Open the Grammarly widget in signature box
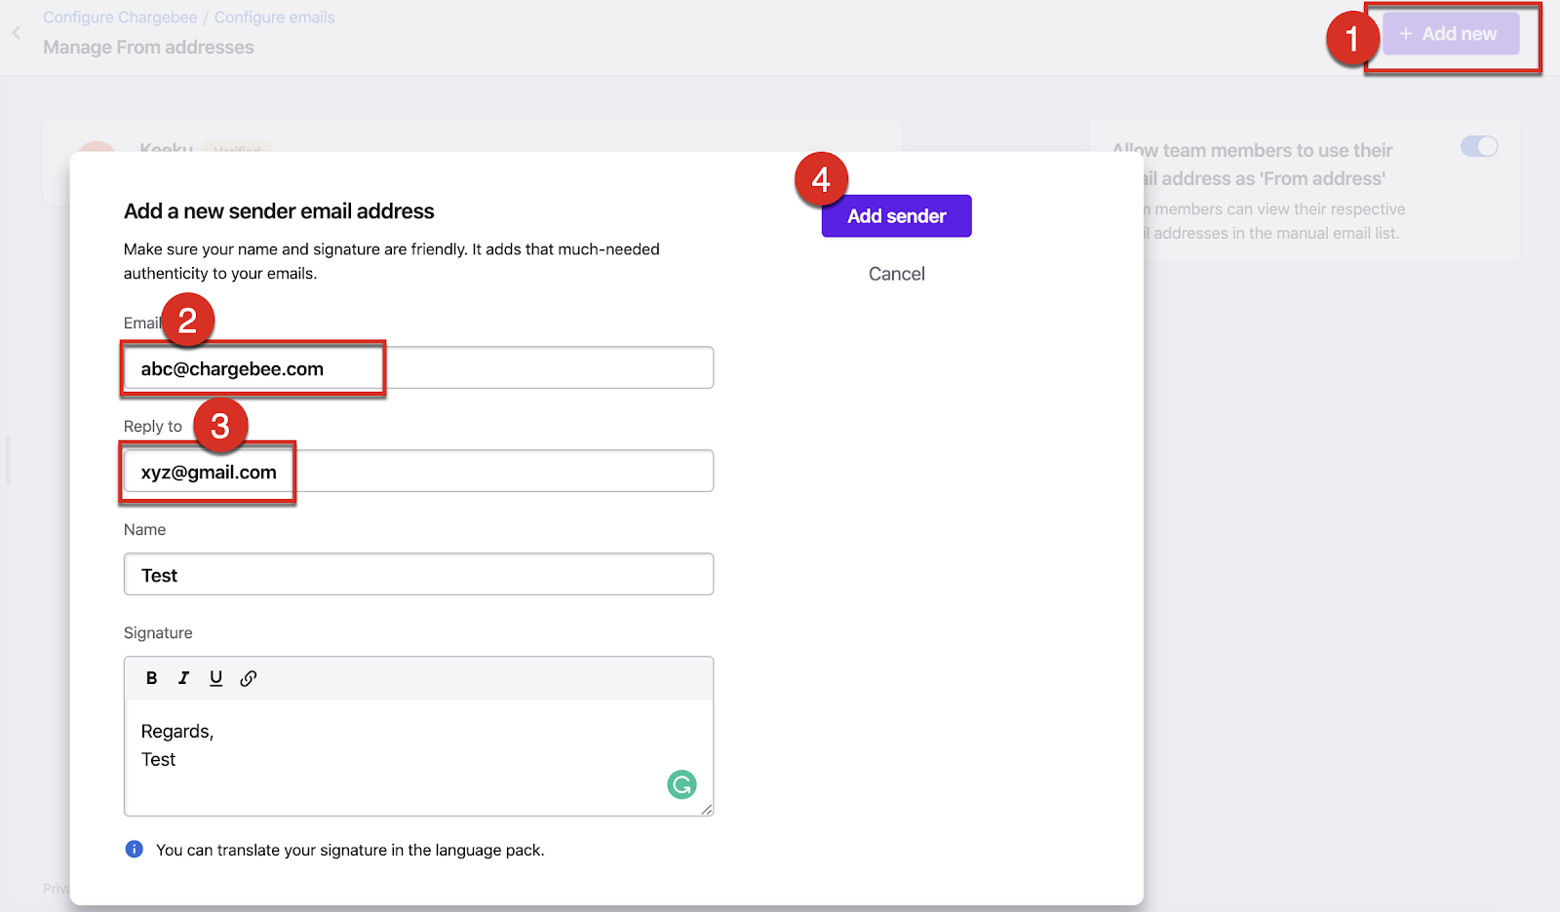 coord(682,784)
